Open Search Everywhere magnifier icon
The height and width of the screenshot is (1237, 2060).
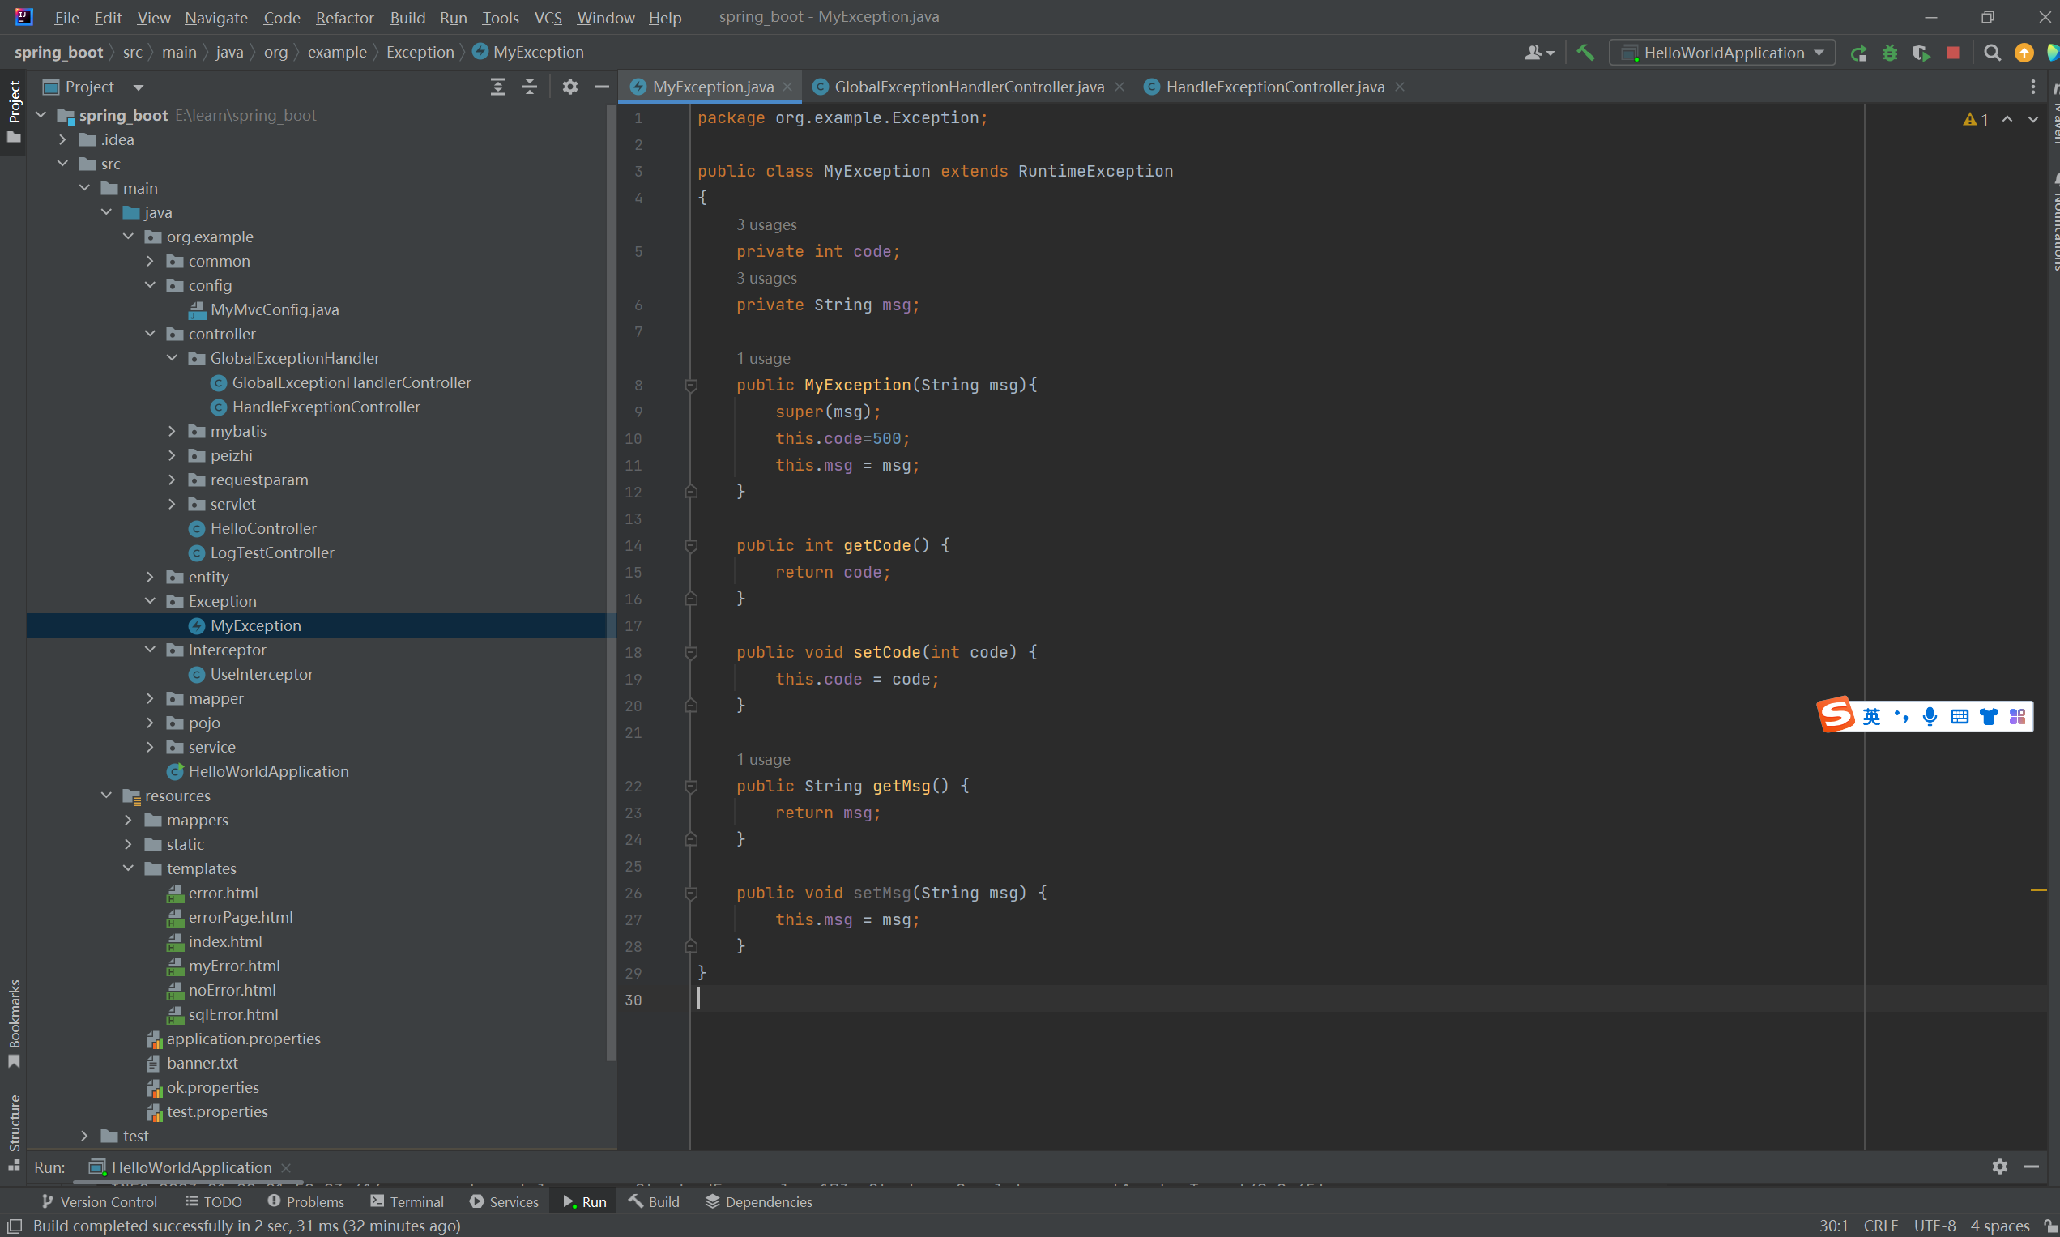click(1992, 53)
